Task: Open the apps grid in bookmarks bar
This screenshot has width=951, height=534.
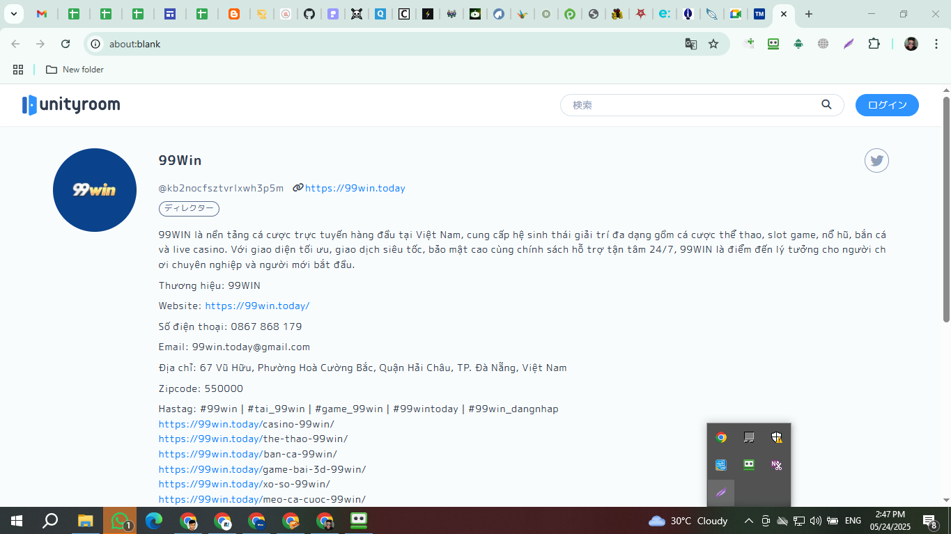Action: tap(18, 70)
